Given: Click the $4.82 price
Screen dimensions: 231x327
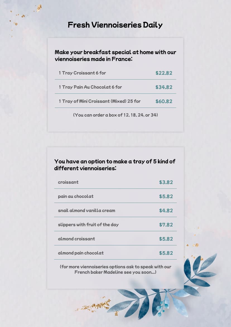Looking at the screenshot, I should pos(166,211).
